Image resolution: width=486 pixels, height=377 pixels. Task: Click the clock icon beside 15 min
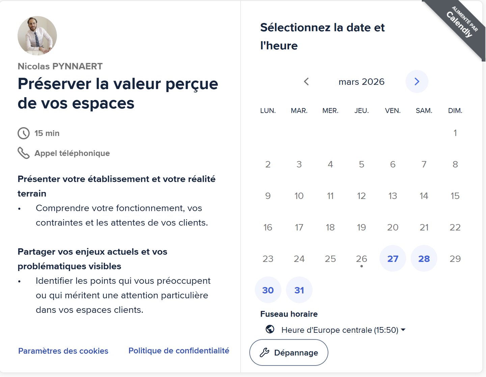coord(24,133)
